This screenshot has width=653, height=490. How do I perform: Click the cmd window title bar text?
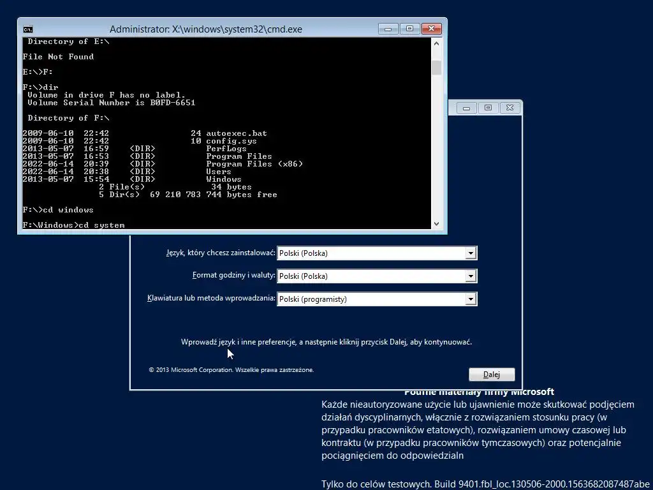point(206,29)
